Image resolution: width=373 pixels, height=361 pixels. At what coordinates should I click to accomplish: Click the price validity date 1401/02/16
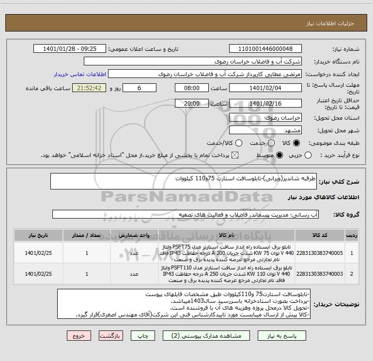265,103
